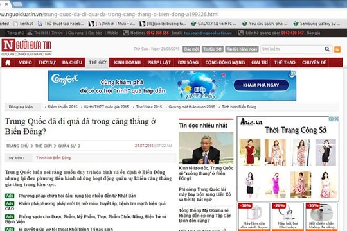Open kenh14 bookmark
This screenshot has height=231, width=347.
coord(24,24)
